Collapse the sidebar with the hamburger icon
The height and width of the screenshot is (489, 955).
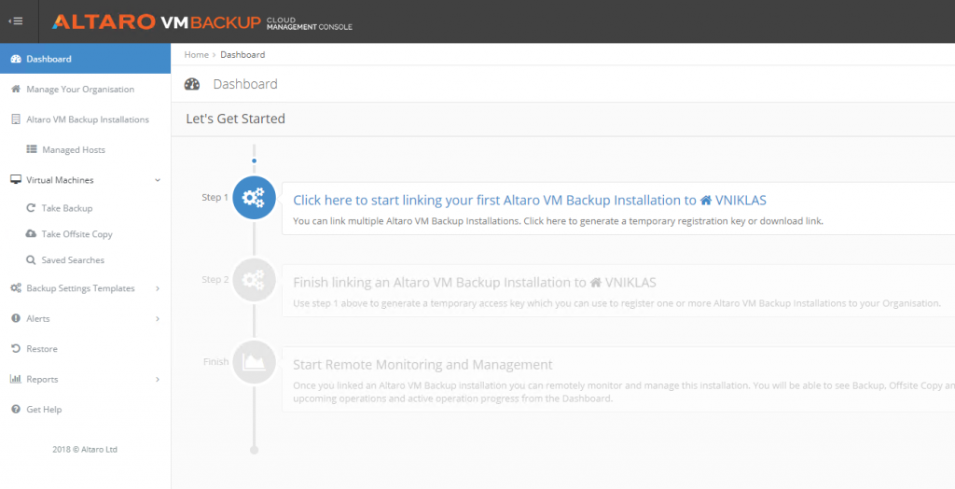[x=16, y=21]
